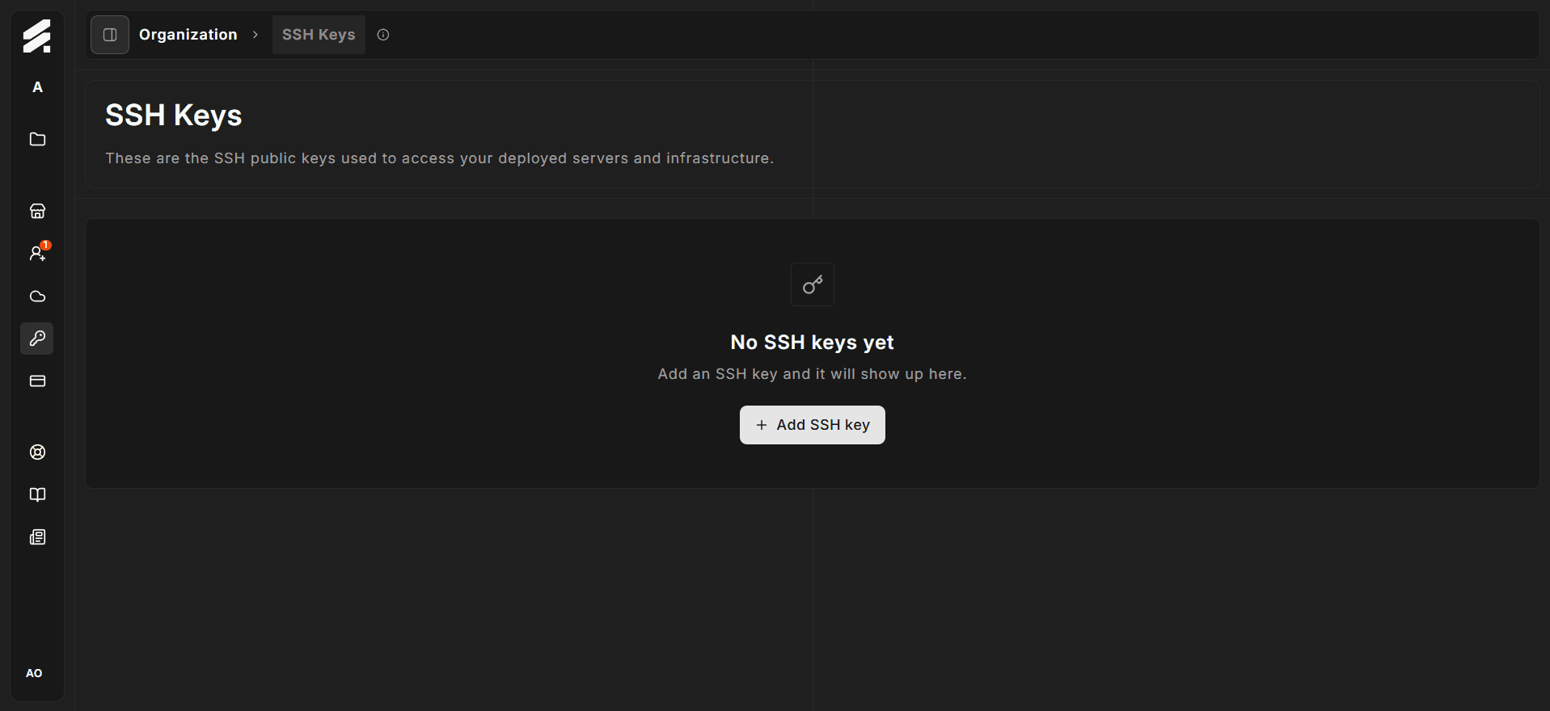Open the newspaper changelog icon

click(x=37, y=537)
